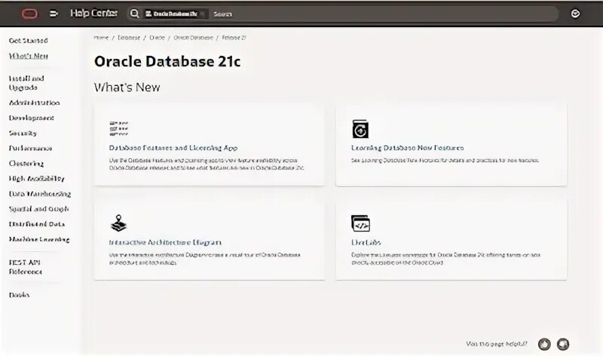603x356 pixels.
Task: Focus the Search input field
Action: click(x=383, y=14)
